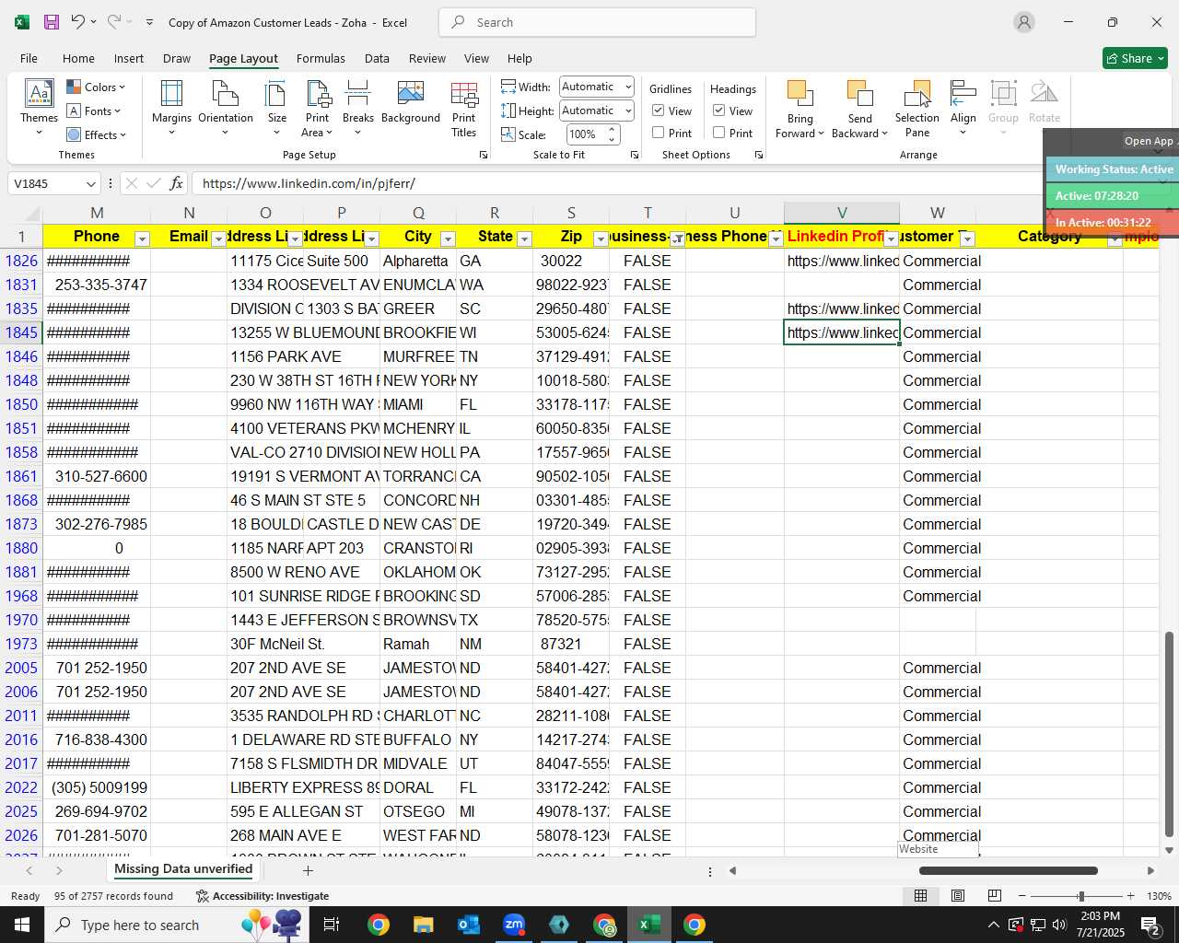
Task: Open the City column filter dropdown
Action: click(448, 239)
